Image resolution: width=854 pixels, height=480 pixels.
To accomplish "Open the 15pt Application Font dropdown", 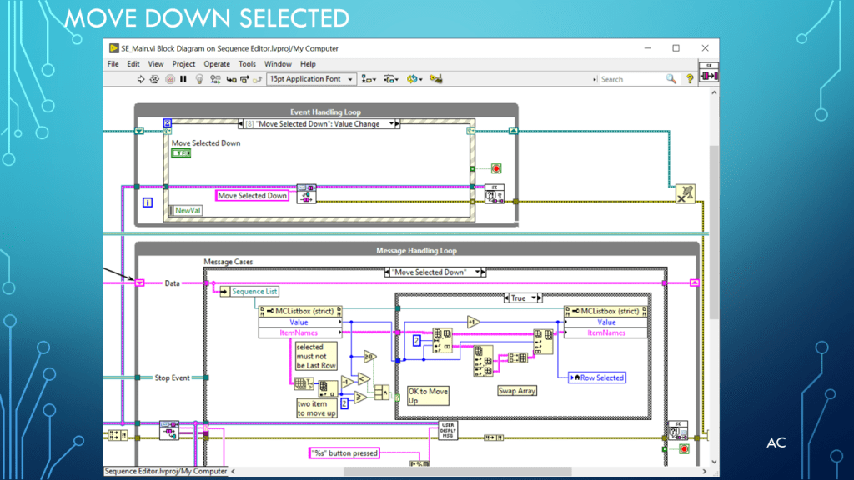I will point(311,79).
